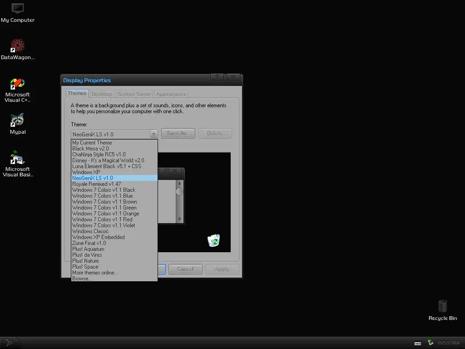465x349 pixels.
Task: Click the Apply button
Action: pos(222,269)
